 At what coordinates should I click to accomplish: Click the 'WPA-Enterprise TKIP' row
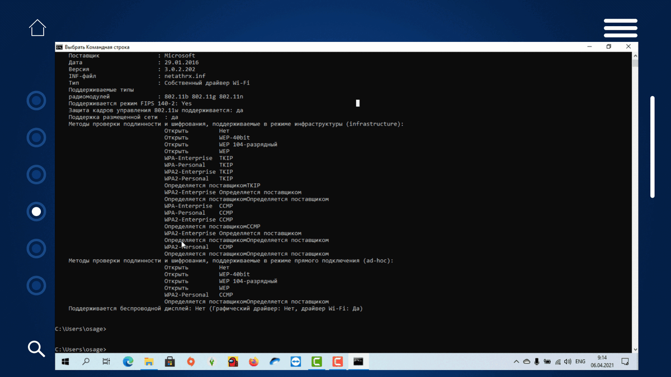pos(199,158)
